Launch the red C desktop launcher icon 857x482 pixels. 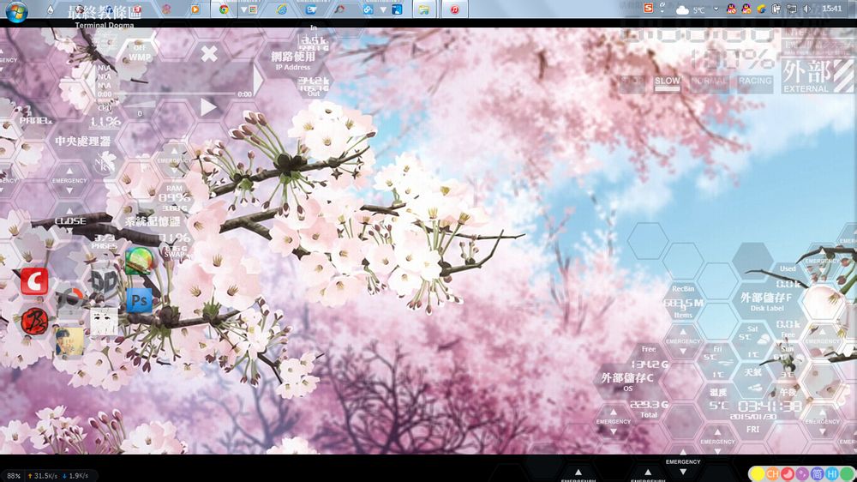(x=34, y=281)
